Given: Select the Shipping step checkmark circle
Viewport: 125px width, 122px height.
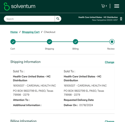Looking at the screenshot, I should tap(49, 42).
